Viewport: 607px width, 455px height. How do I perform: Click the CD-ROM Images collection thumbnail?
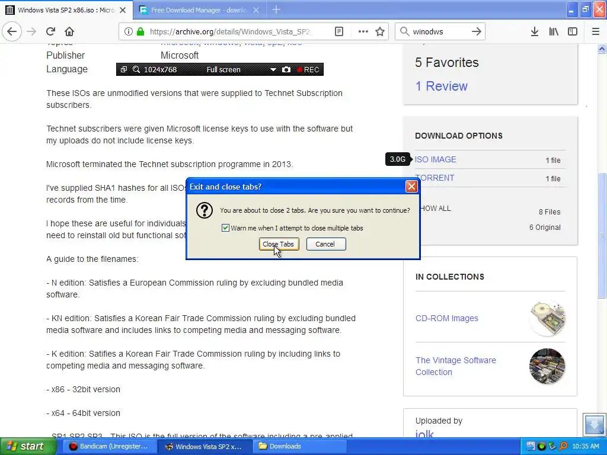(547, 318)
